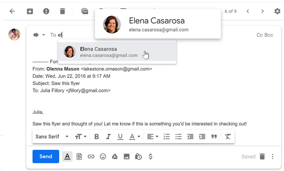Open more options three-dot menu
This screenshot has height=171, width=284.
pyautogui.click(x=273, y=156)
